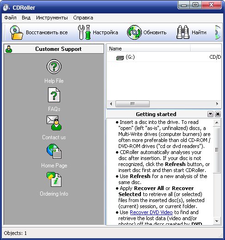The image size is (225, 240).
Task: Click the Ordering Info icon
Action: coord(54,179)
